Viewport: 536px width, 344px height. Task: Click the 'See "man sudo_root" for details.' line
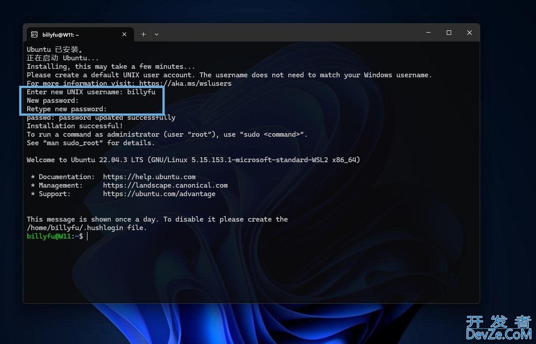point(91,143)
